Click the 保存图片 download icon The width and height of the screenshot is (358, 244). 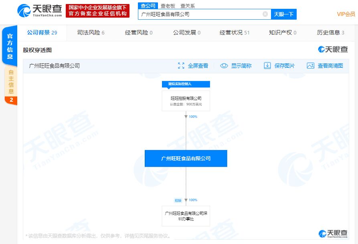point(267,66)
